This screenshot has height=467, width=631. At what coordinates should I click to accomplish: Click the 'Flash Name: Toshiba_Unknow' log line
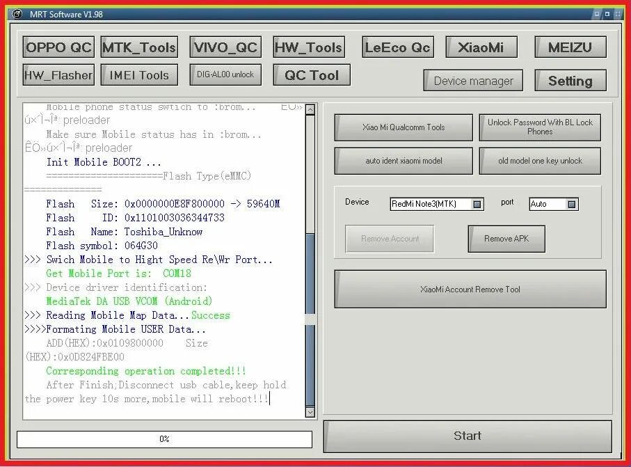pos(124,232)
